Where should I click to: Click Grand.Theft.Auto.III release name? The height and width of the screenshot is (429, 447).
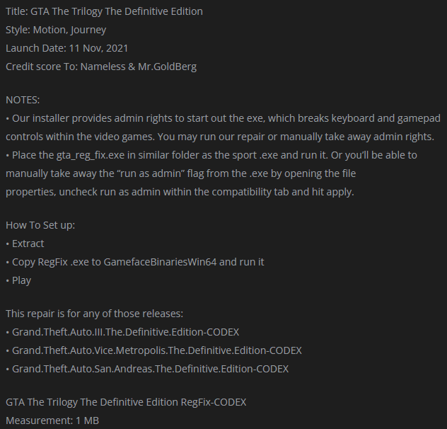[125, 332]
